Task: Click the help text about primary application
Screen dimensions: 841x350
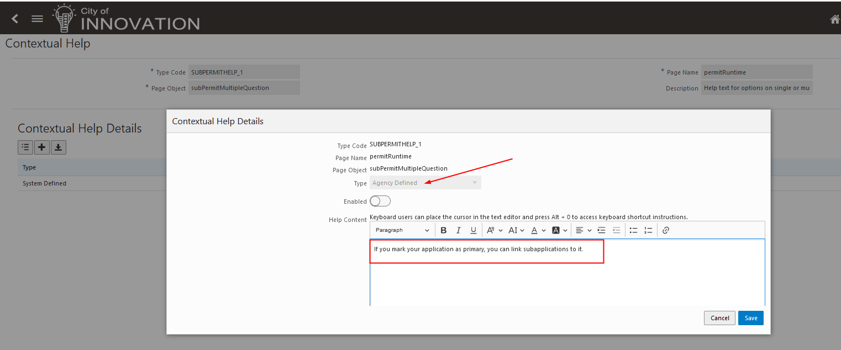Action: tap(479, 249)
